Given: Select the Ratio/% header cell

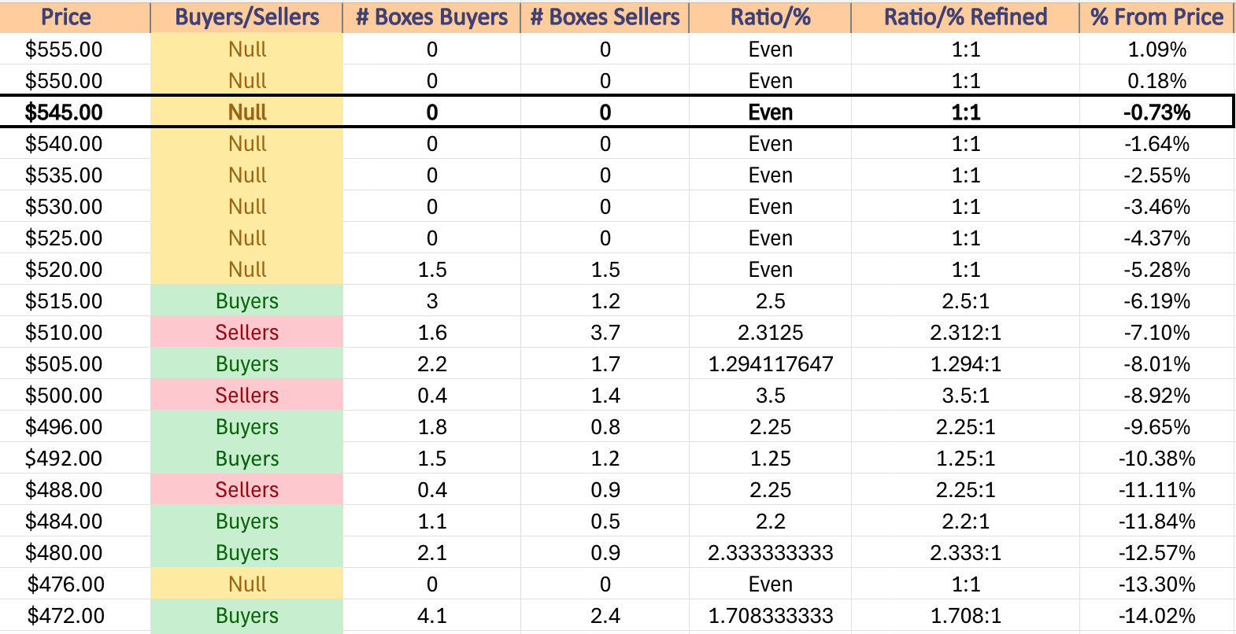Looking at the screenshot, I should click(770, 17).
